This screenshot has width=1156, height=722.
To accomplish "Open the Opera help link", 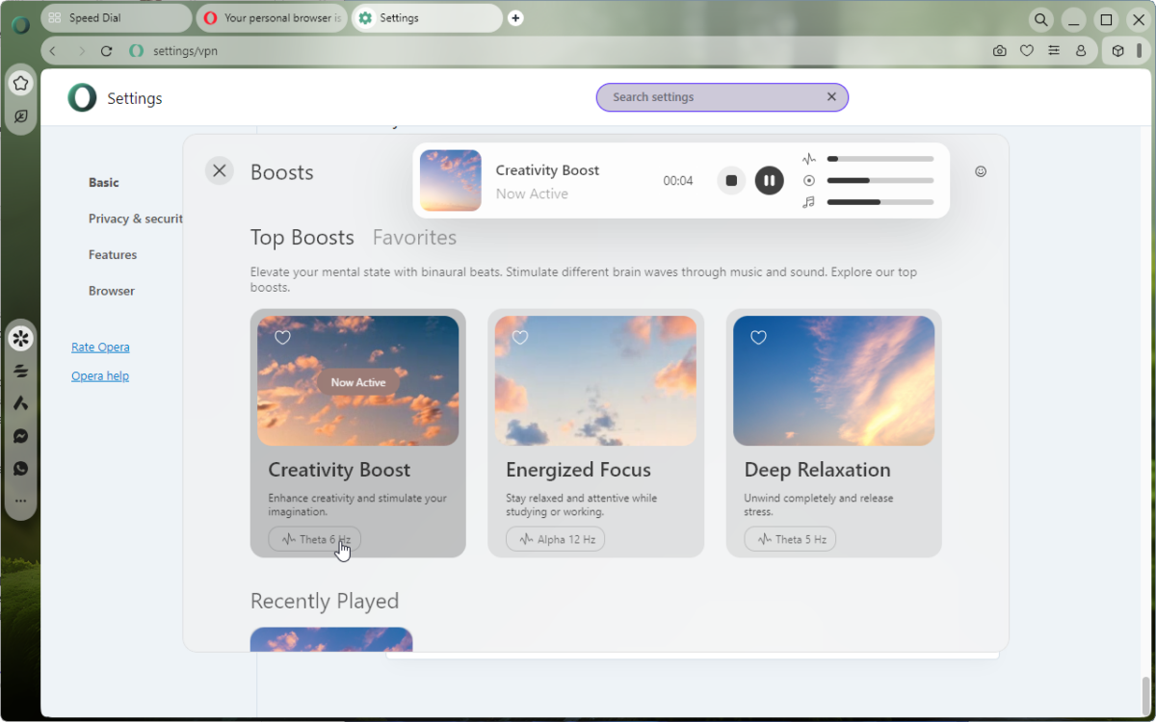I will click(100, 375).
